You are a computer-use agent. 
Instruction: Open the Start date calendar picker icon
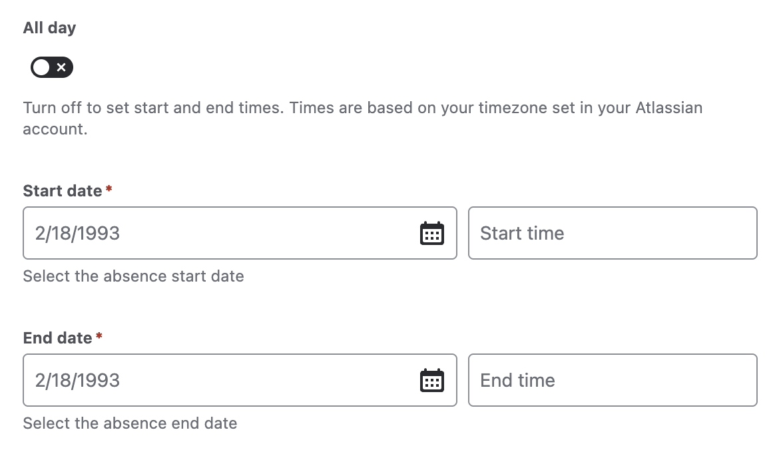pos(431,233)
